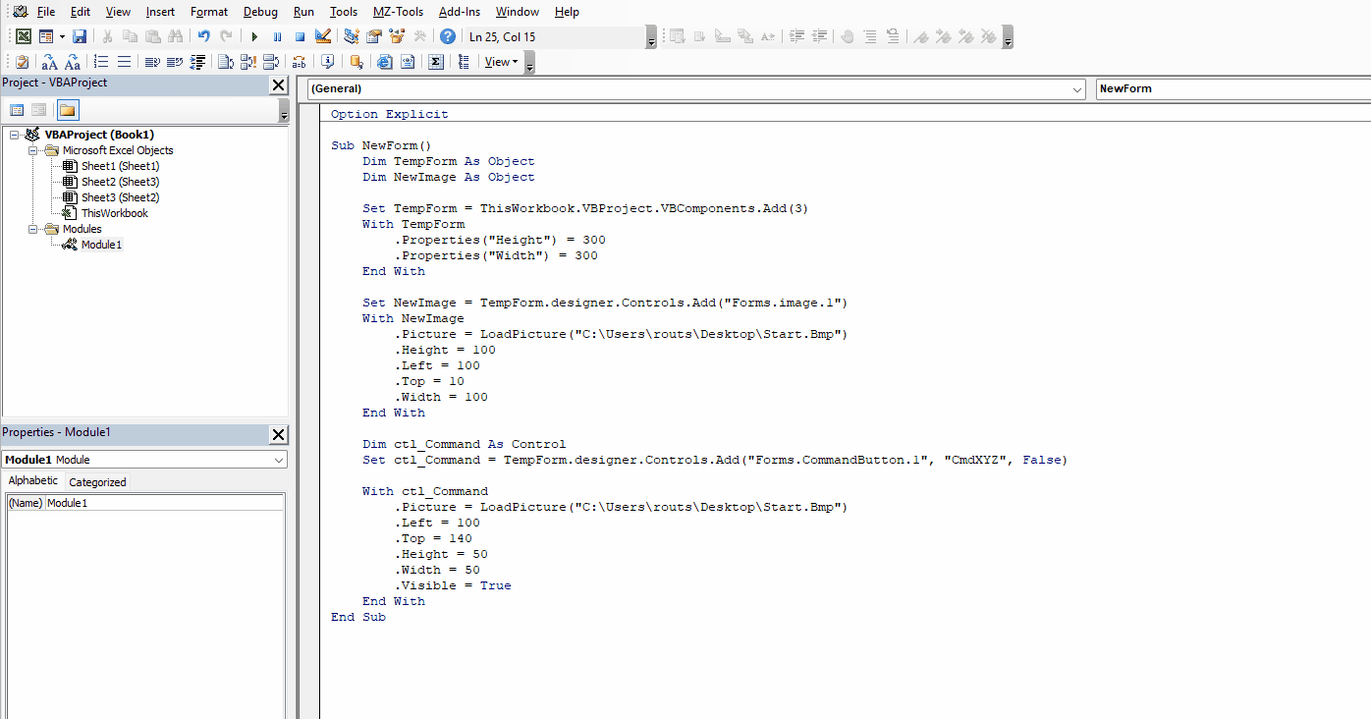Switch to the Categorized properties tab

pos(97,481)
